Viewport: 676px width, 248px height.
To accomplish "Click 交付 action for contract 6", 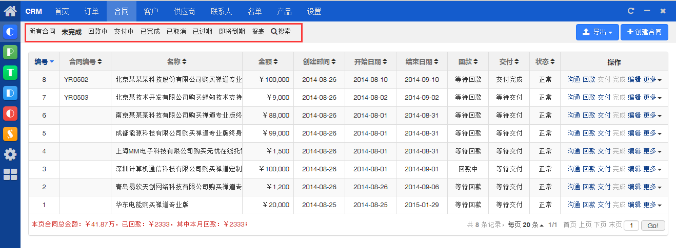I will click(x=604, y=116).
